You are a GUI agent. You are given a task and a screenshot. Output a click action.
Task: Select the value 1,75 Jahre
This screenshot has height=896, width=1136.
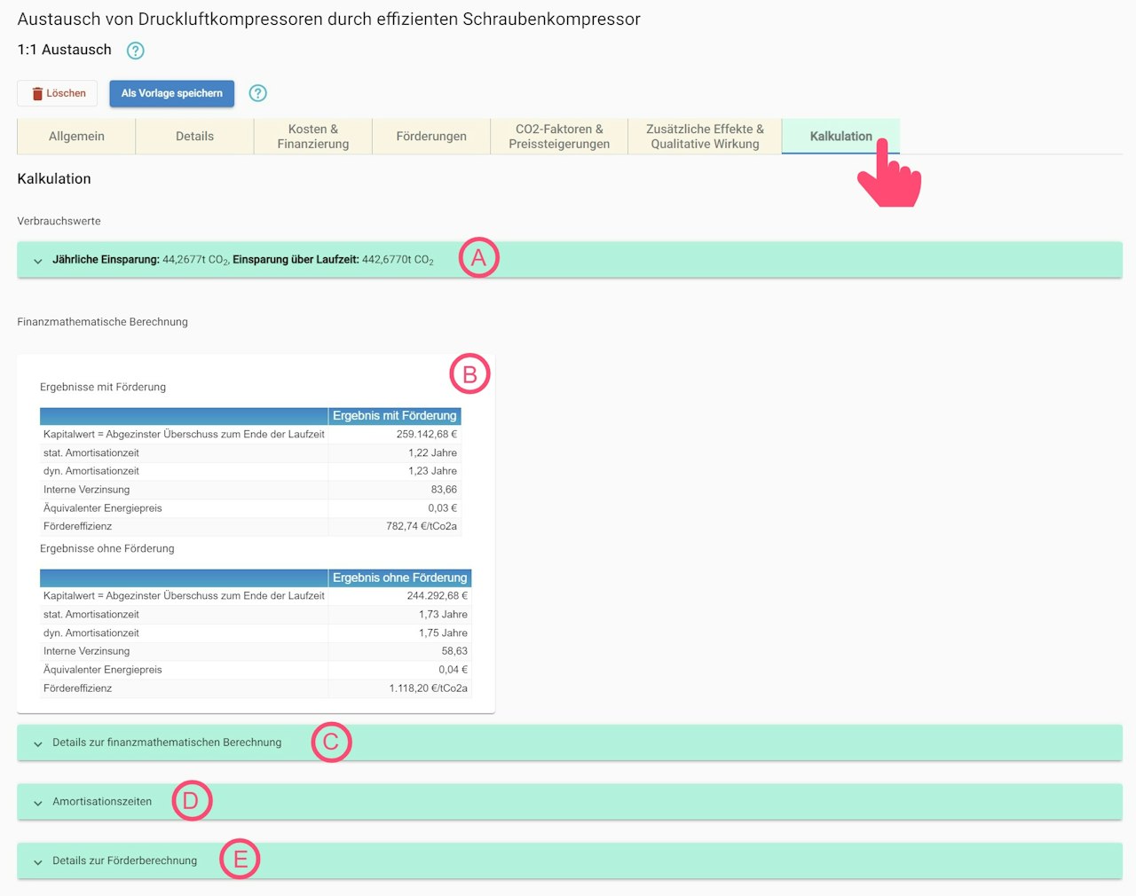444,633
